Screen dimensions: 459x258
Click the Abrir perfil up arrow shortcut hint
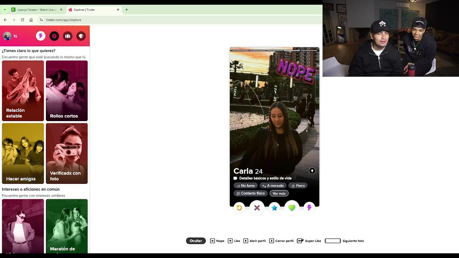click(255, 241)
